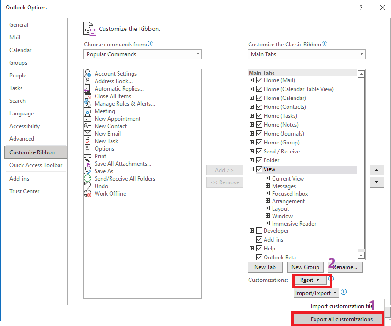Open the Reset dropdown button

[x=310, y=280]
